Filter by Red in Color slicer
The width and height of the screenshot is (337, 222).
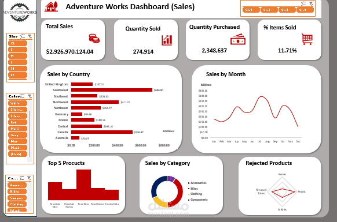coord(17,122)
